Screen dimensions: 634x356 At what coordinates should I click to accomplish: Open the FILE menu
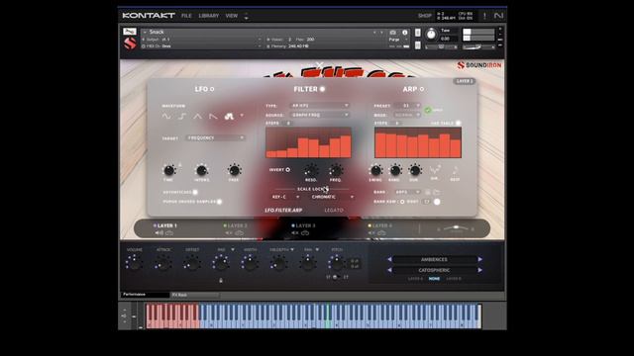pyautogui.click(x=186, y=16)
